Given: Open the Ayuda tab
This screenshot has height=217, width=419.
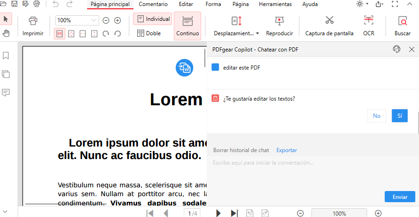Looking at the screenshot, I should (310, 4).
